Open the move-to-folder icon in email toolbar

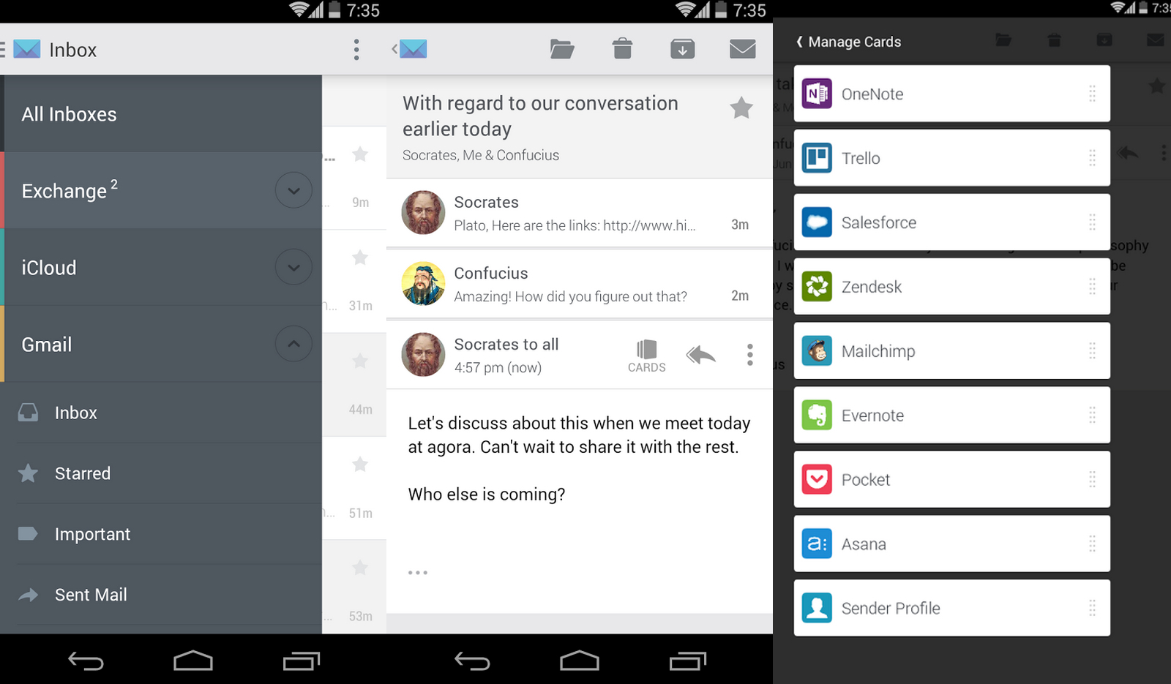[x=561, y=49]
